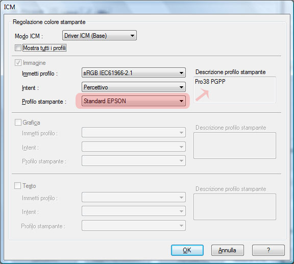Click the Pro38 PGPP profile description box
This screenshot has width=294, height=264.
[235, 89]
